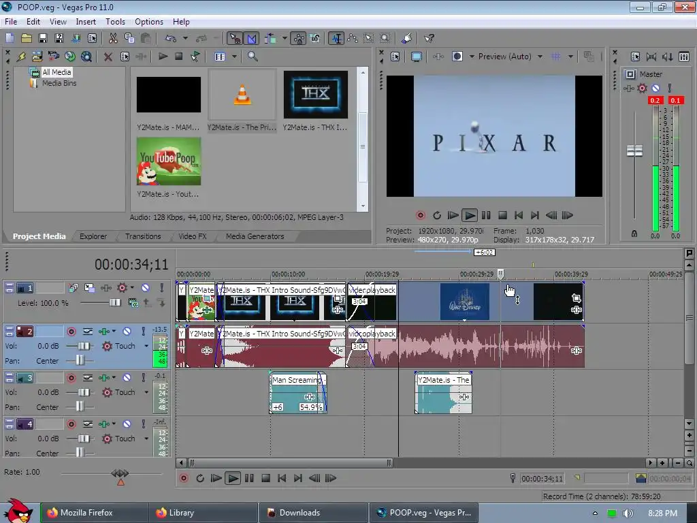Click the Undo arrow icon
The image size is (697, 523).
[x=171, y=38]
